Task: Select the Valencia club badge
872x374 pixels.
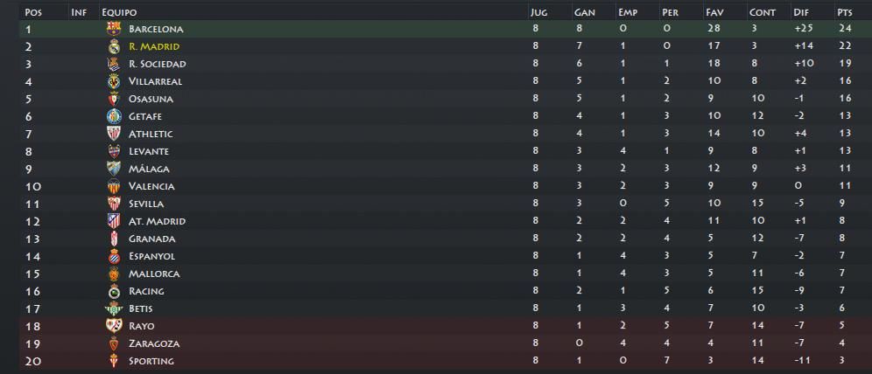Action: pyautogui.click(x=114, y=186)
